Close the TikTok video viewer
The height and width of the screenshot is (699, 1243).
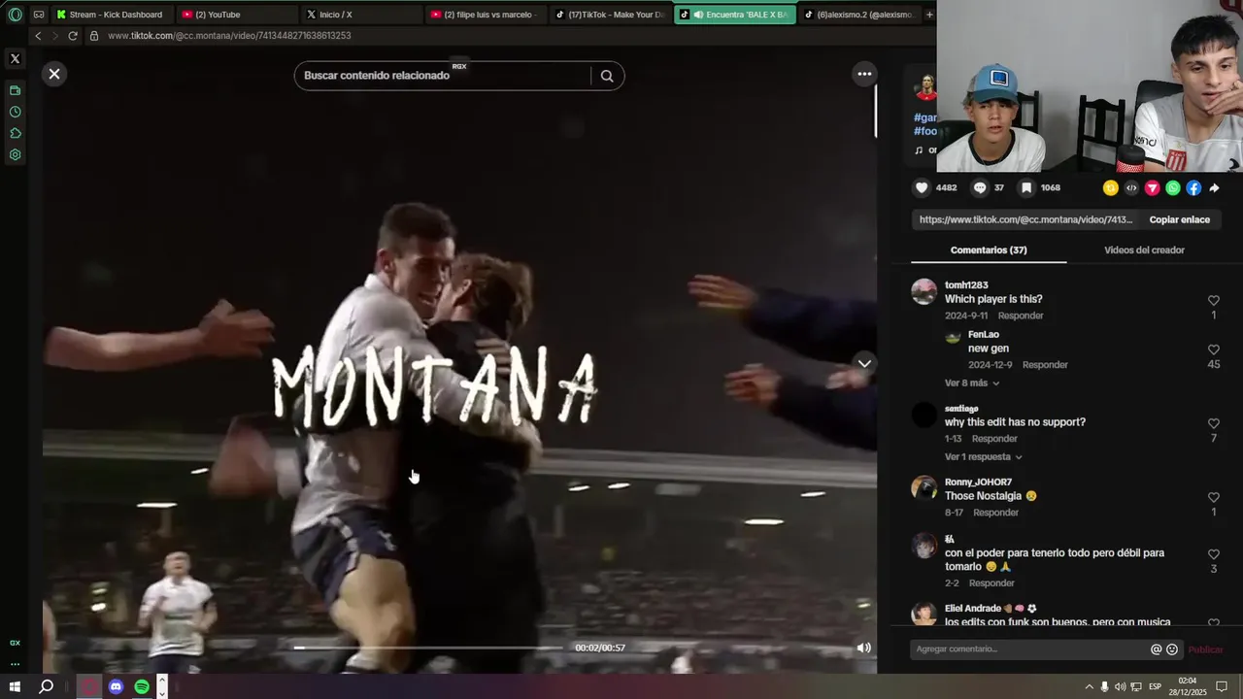coord(54,74)
